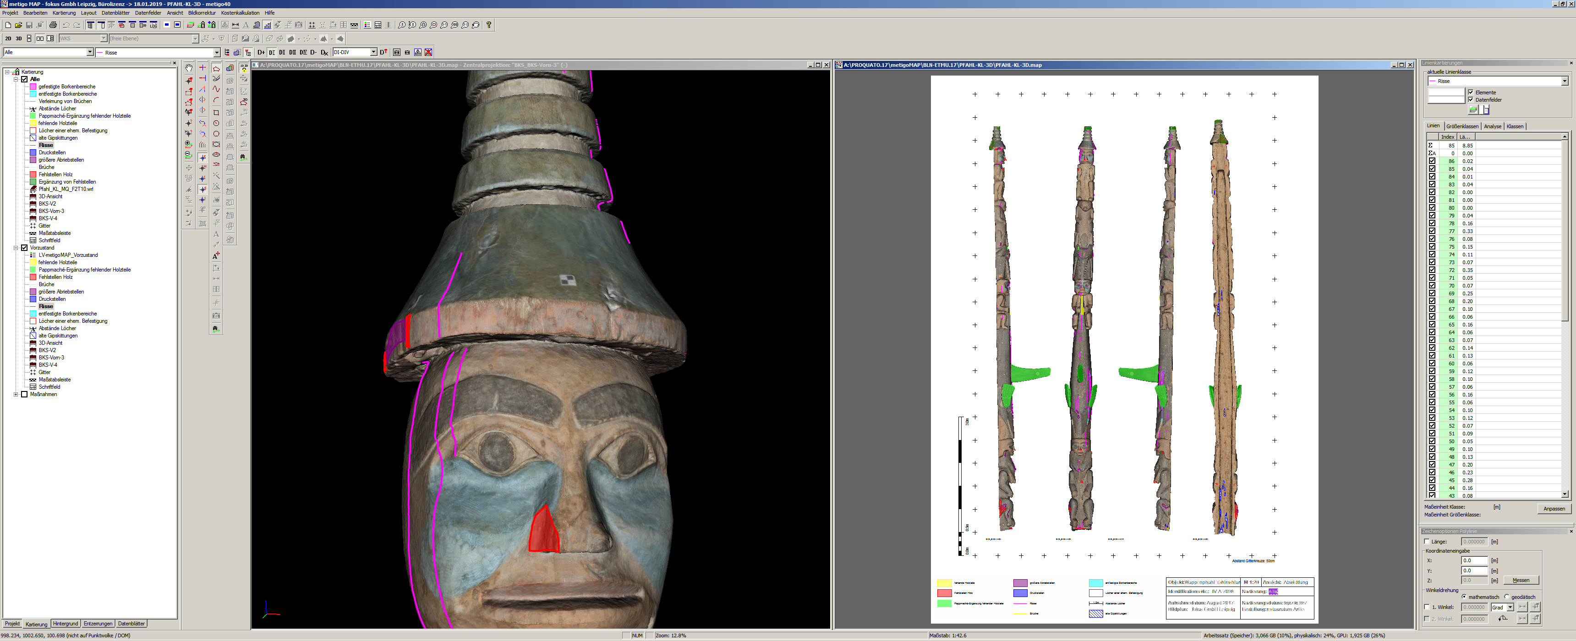Enable the 'Maßnahmen' group checkbox
Viewport: 1576px width, 641px height.
click(24, 395)
